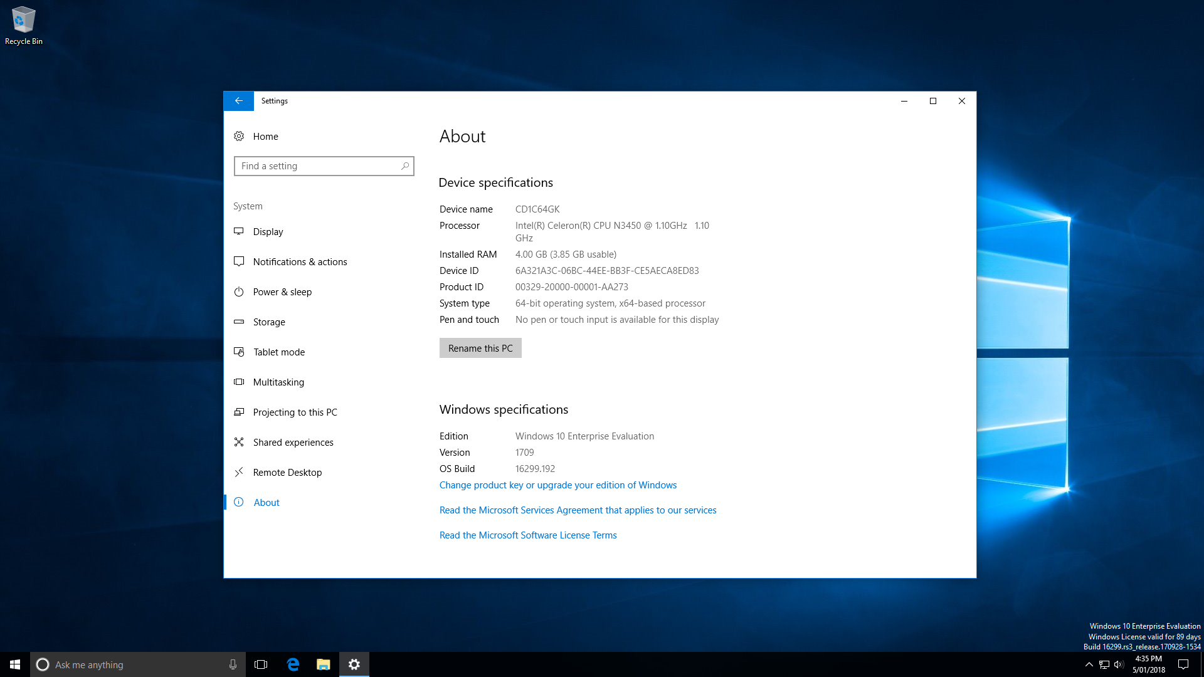Click the OS Build 16299.192 value

(x=535, y=469)
